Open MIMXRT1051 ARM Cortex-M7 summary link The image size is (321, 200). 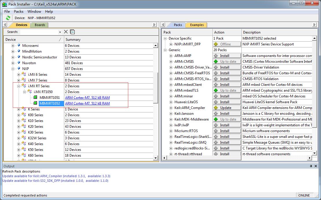[87, 98]
